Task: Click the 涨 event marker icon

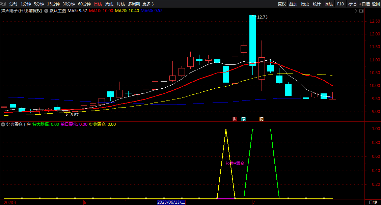Action: click(x=235, y=119)
